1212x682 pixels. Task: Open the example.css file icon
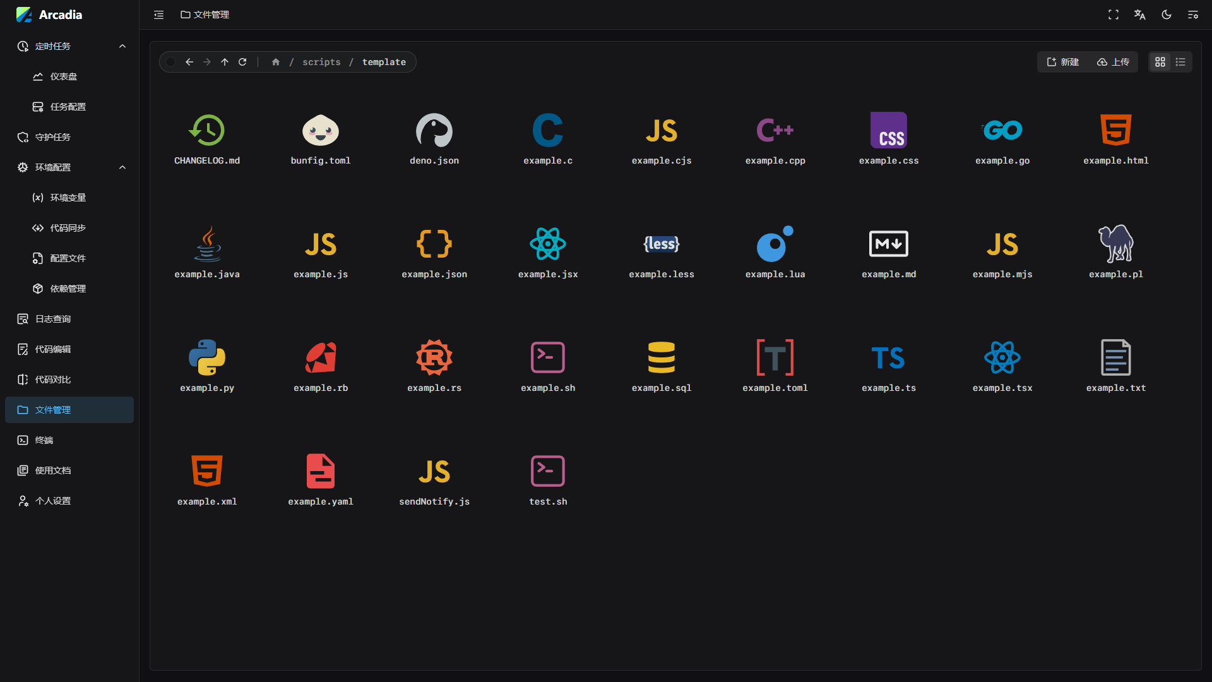[x=889, y=130]
